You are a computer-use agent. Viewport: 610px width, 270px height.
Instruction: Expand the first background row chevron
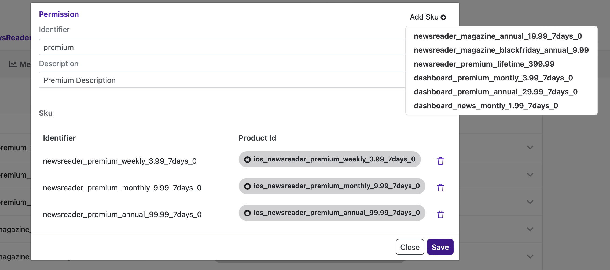[x=530, y=148]
